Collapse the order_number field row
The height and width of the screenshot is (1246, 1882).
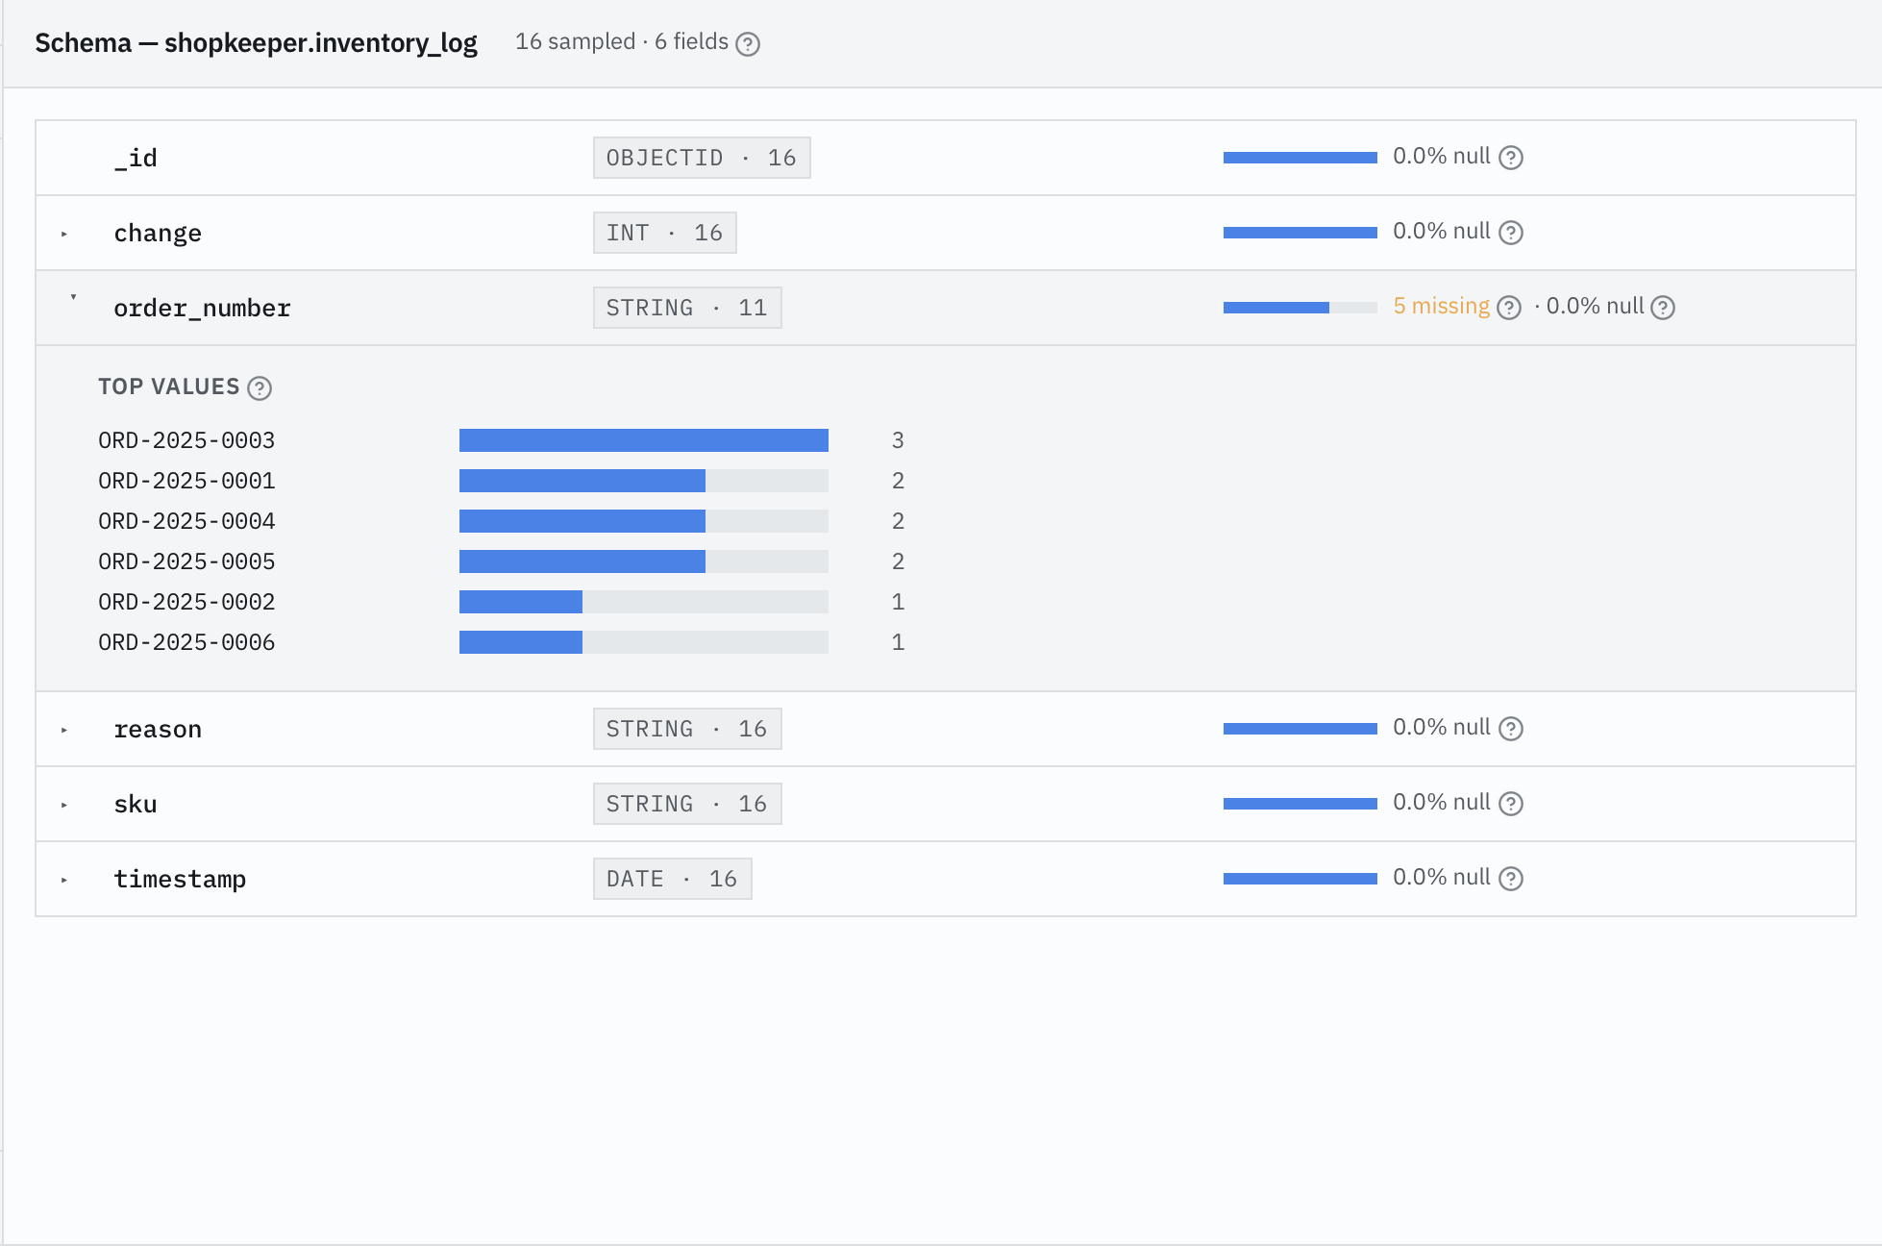(x=73, y=297)
